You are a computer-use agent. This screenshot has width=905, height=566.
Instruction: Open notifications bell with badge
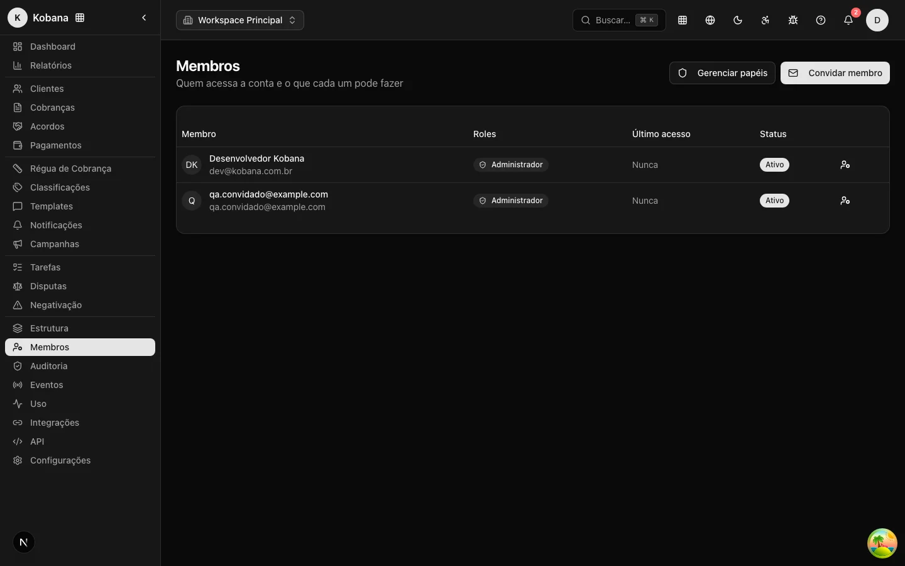(848, 20)
